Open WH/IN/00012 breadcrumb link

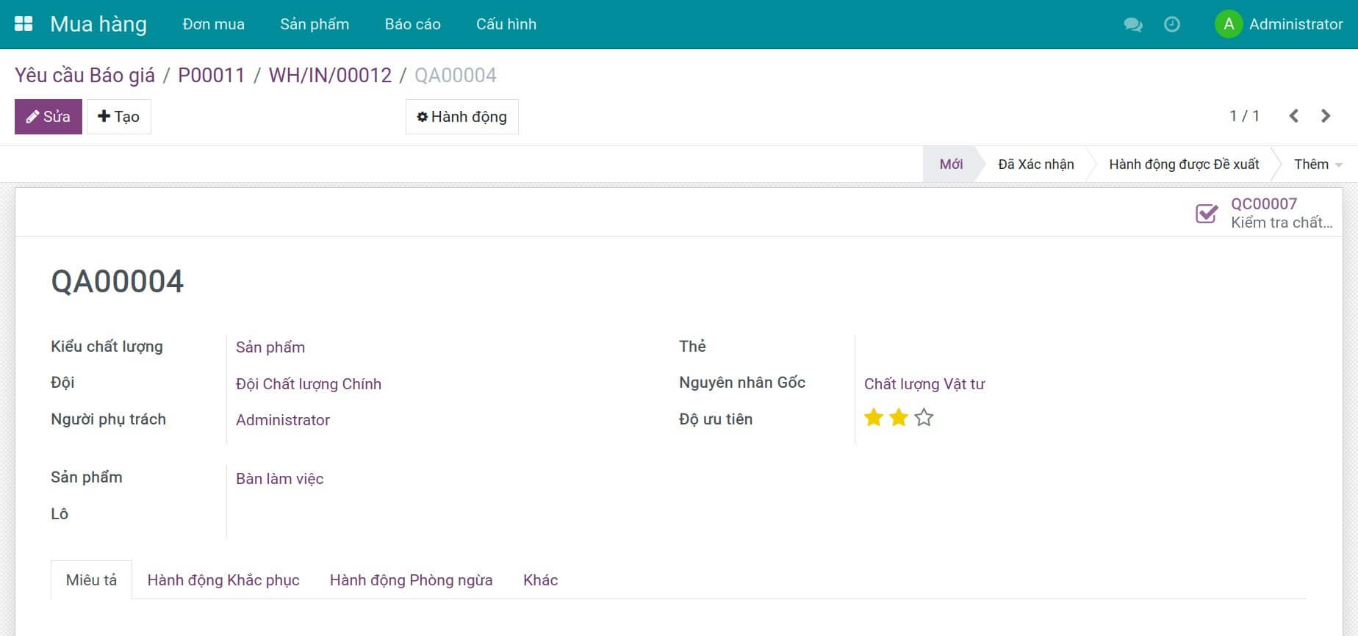330,75
